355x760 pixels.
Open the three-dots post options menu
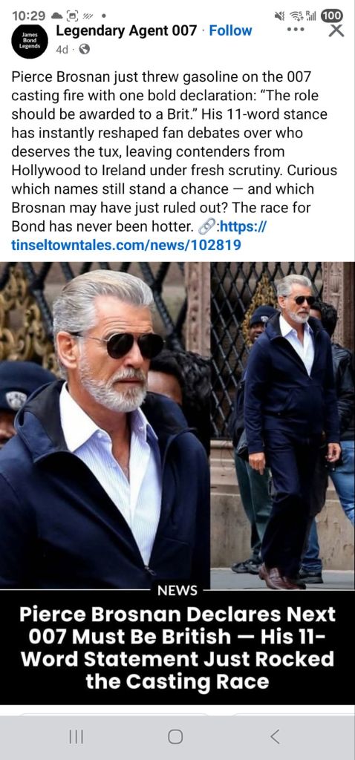click(296, 30)
